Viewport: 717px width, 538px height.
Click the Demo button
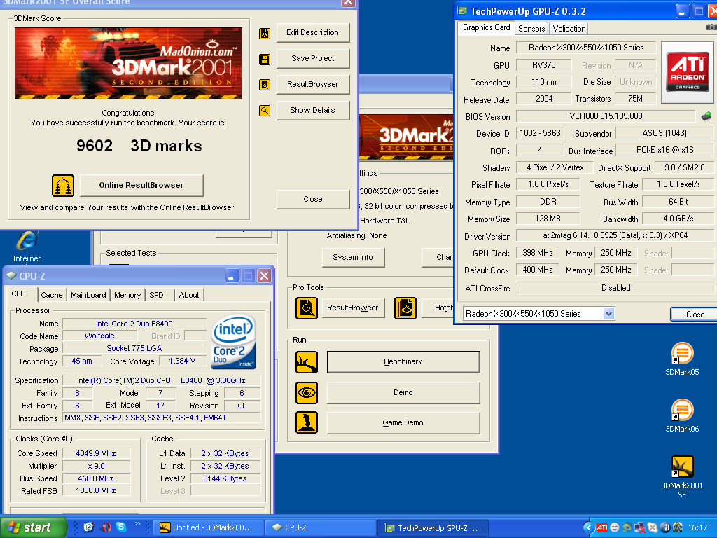[x=403, y=392]
